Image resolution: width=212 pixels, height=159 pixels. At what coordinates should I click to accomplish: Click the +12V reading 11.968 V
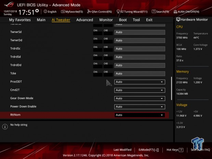point(181,116)
